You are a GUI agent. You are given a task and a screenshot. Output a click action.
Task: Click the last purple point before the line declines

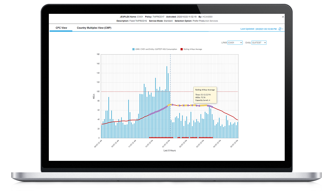coord(213,107)
